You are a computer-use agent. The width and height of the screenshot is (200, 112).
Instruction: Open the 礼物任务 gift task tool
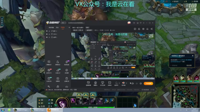[49, 79]
